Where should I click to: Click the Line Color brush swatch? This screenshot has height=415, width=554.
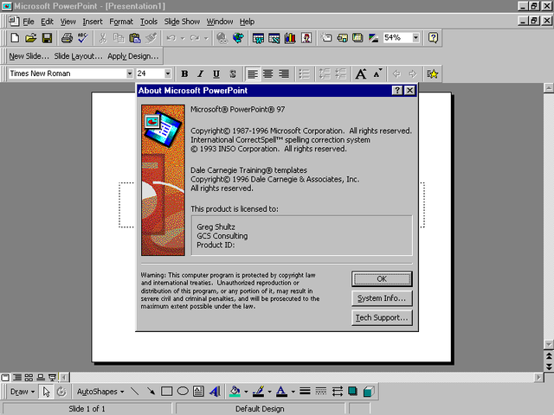[x=259, y=392]
